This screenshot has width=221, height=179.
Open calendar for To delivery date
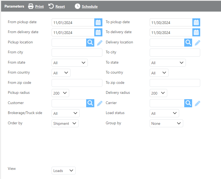(x=196, y=32)
